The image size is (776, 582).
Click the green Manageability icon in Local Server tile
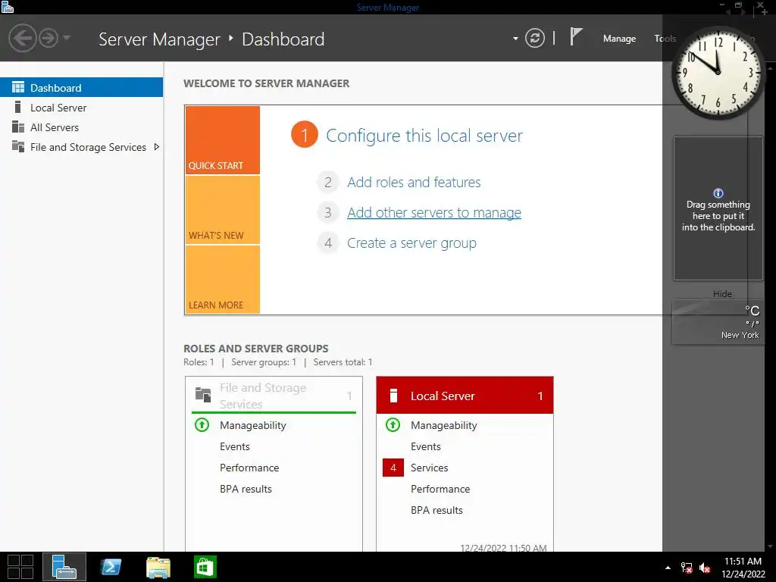coord(393,424)
